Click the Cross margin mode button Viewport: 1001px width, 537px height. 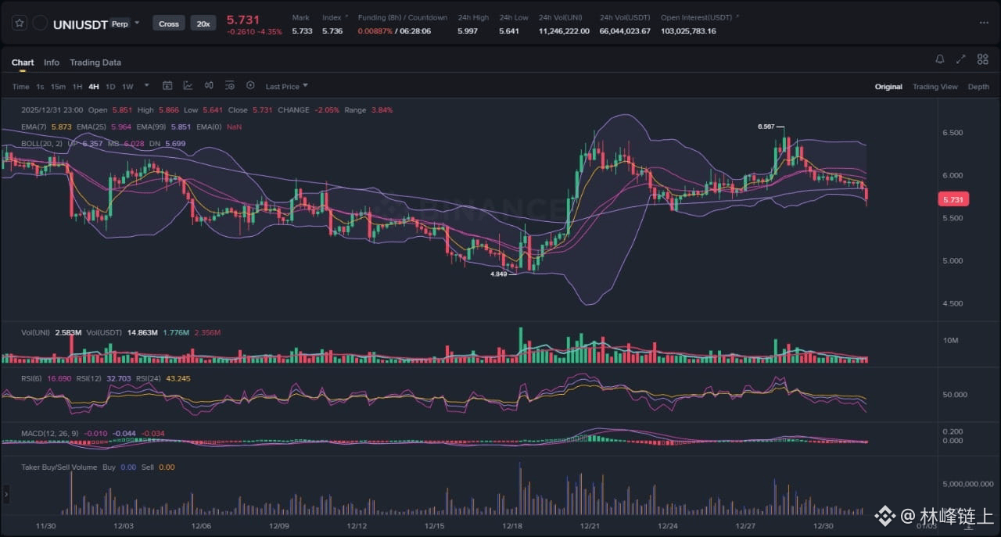[169, 23]
